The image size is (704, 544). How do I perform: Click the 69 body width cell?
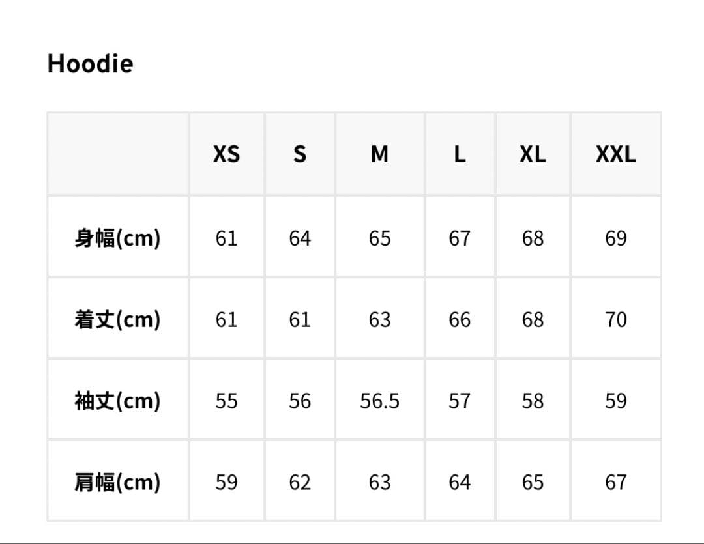(x=615, y=238)
